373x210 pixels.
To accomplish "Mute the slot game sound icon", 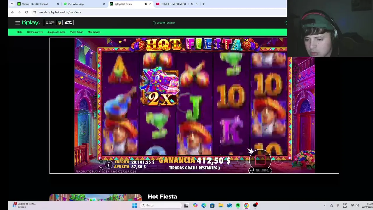I will [x=101, y=168].
